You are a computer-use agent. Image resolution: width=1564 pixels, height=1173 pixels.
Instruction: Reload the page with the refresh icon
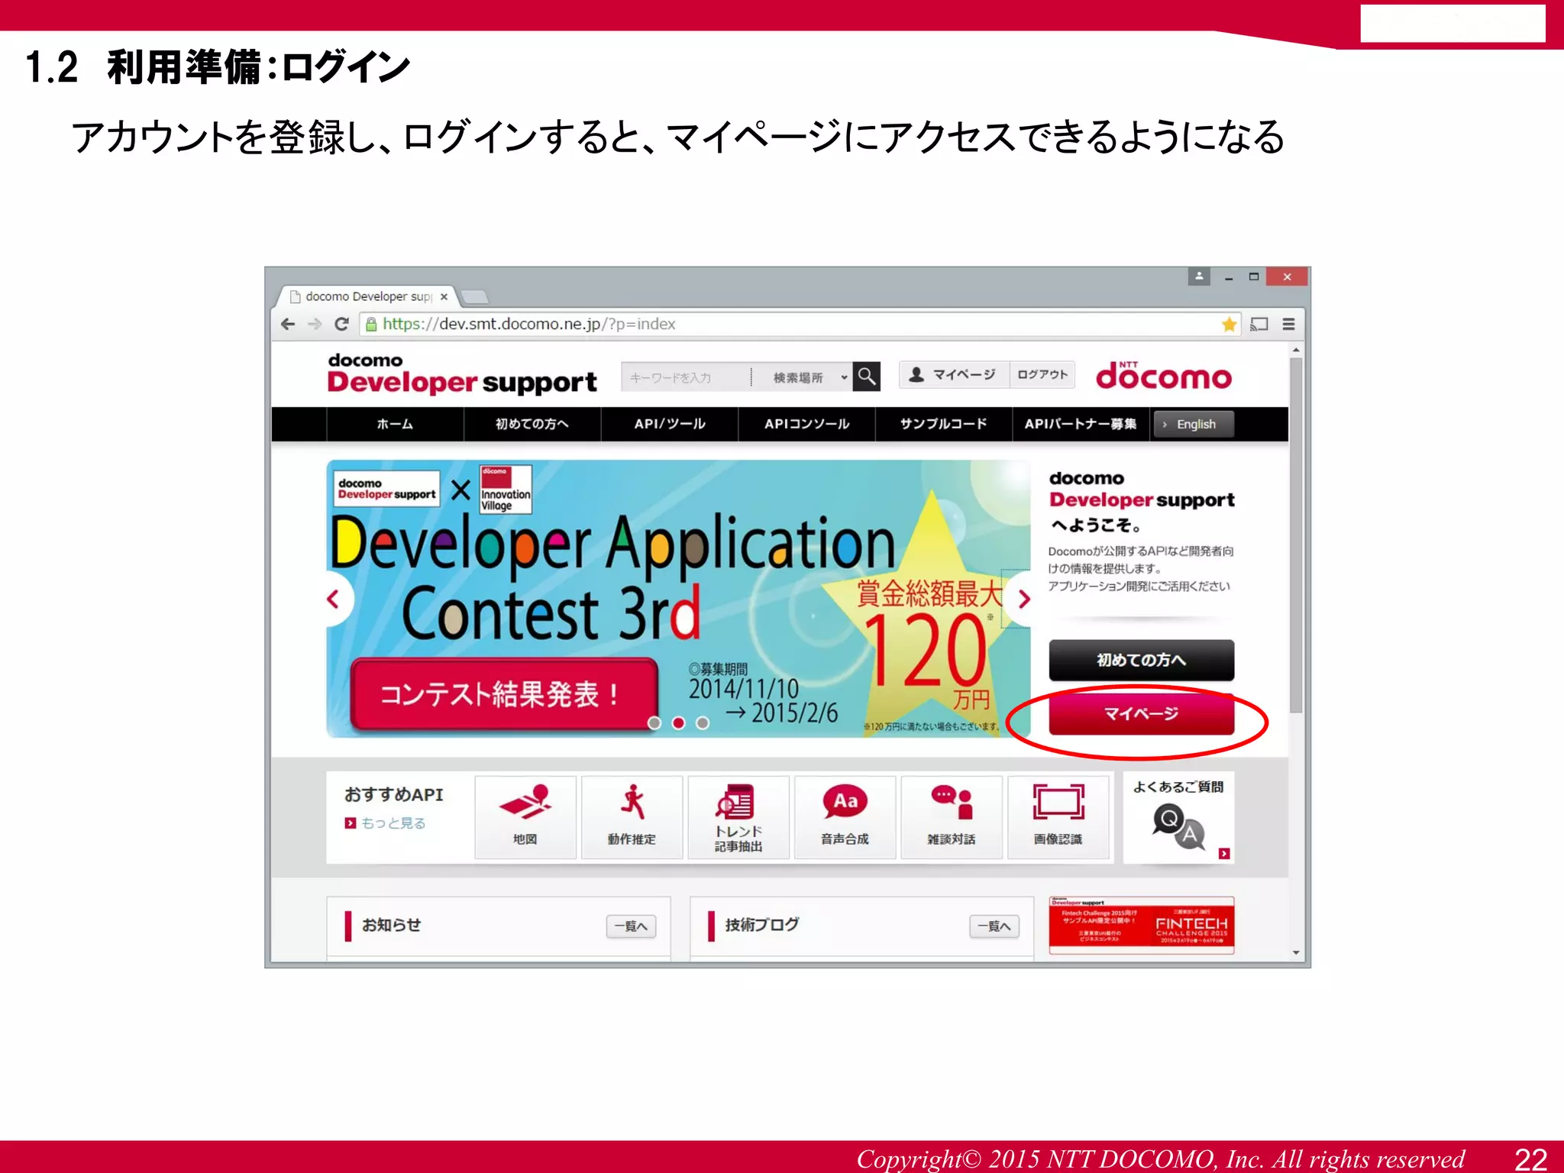click(342, 325)
